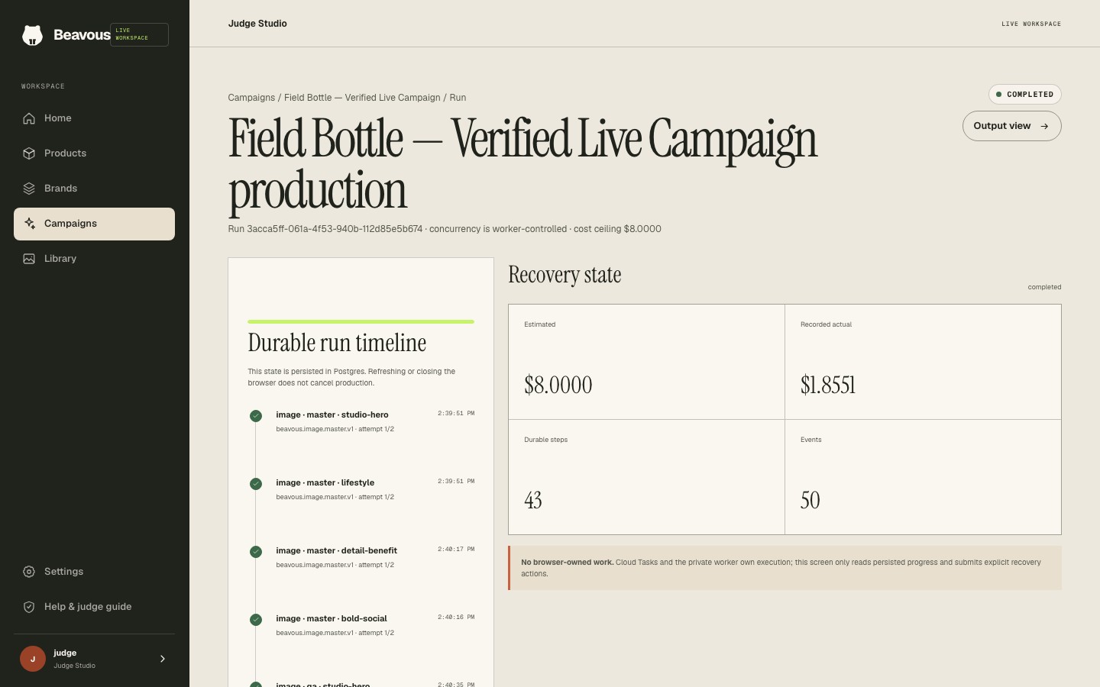Select the Library menu item
1100x687 pixels.
click(94, 259)
